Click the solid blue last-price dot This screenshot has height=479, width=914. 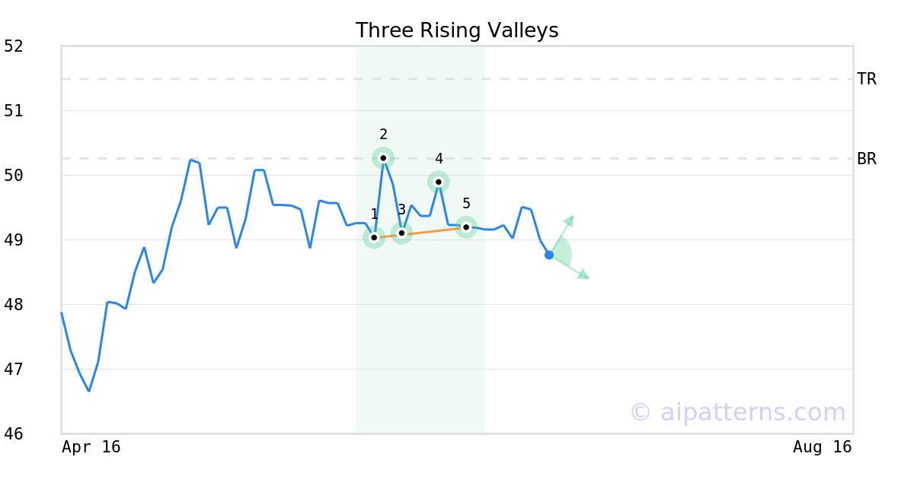tap(549, 255)
